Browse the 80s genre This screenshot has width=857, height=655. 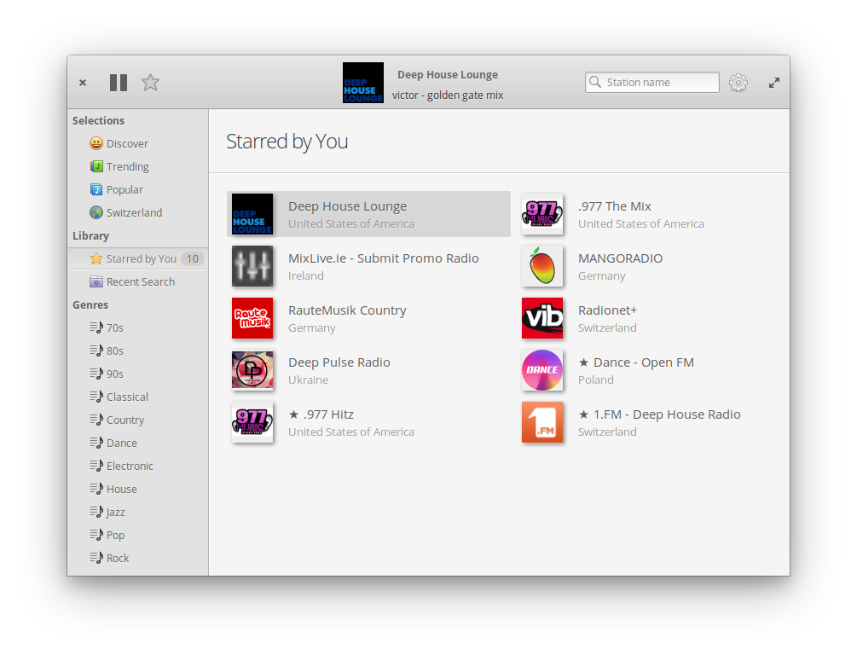pyautogui.click(x=138, y=351)
